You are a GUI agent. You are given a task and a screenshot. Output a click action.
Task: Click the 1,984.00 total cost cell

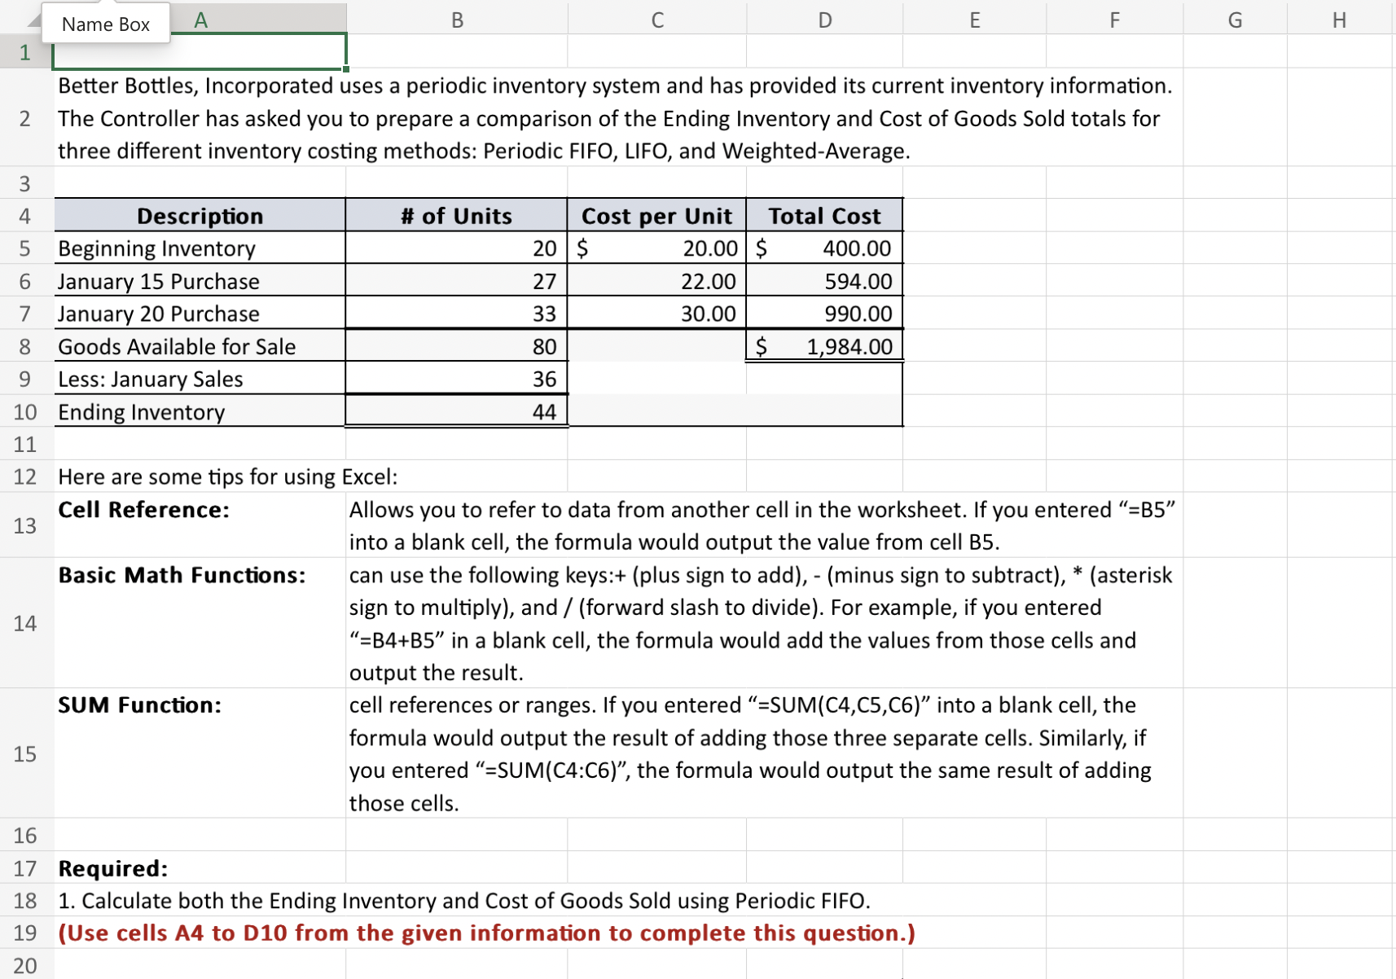point(824,346)
